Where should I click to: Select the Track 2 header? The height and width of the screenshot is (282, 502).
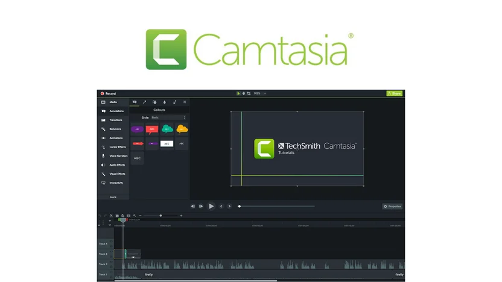106,264
